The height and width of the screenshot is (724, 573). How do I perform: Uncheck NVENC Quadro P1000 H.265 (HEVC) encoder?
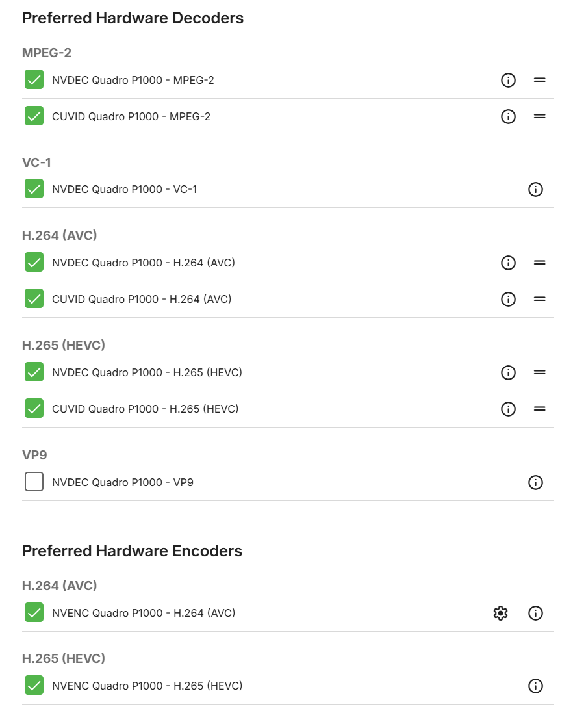point(34,685)
